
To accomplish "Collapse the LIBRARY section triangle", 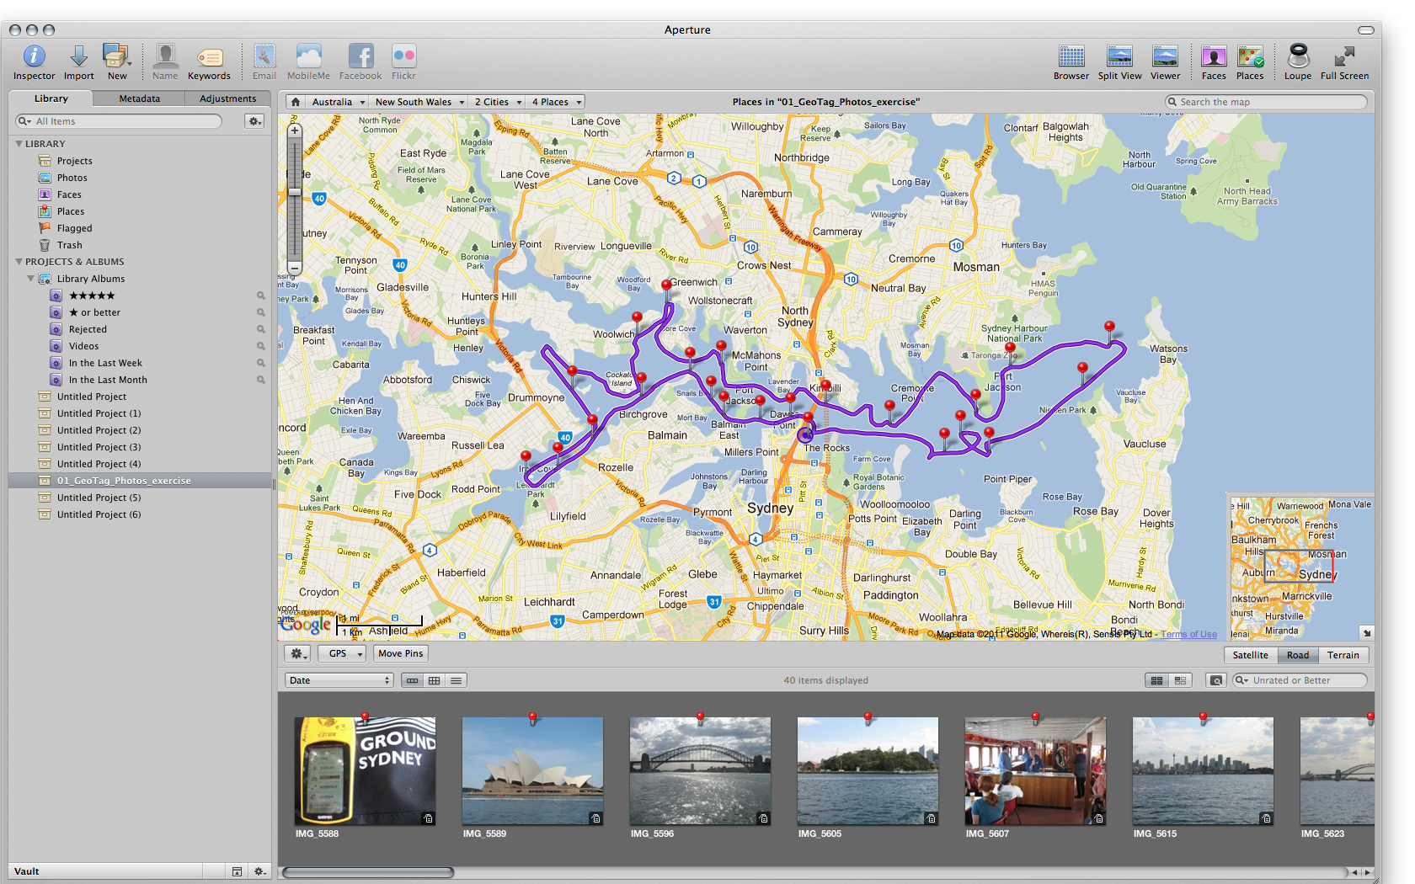I will [x=19, y=144].
